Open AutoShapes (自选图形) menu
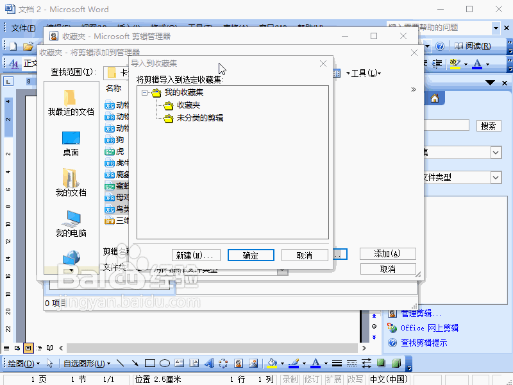513x385 pixels. (87, 363)
